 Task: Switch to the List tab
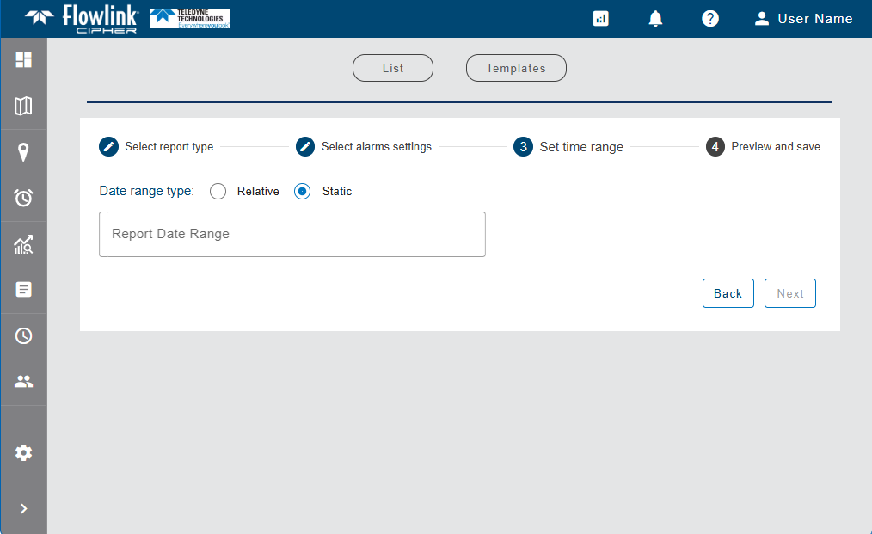point(393,69)
